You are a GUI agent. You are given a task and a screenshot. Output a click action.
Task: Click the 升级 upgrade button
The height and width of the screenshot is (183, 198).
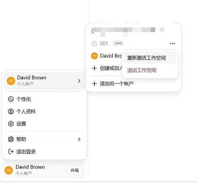pyautogui.click(x=75, y=170)
